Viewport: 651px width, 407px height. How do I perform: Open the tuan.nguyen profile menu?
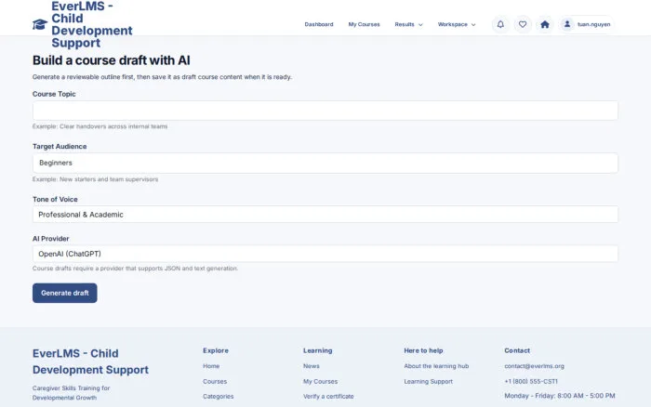coord(586,24)
